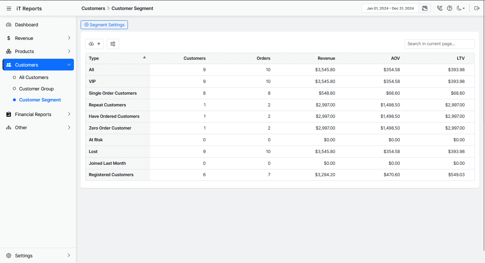The width and height of the screenshot is (485, 263).
Task: Click Customers breadcrumb link
Action: [93, 8]
